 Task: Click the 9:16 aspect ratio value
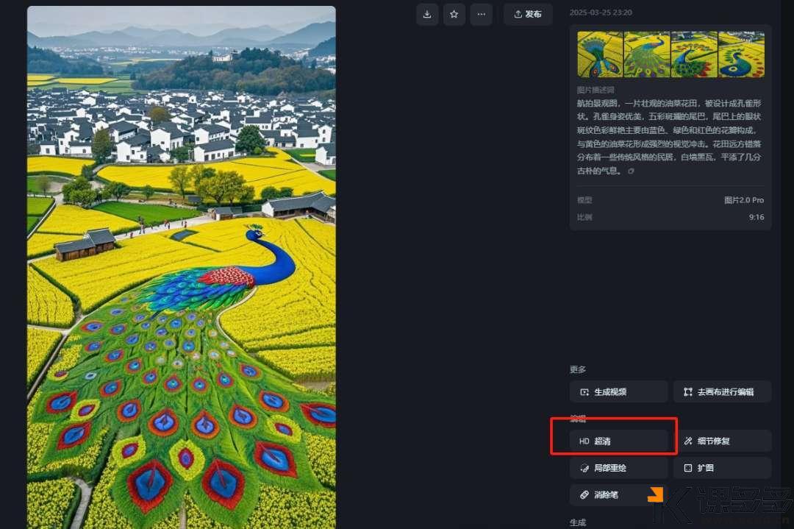click(x=756, y=217)
